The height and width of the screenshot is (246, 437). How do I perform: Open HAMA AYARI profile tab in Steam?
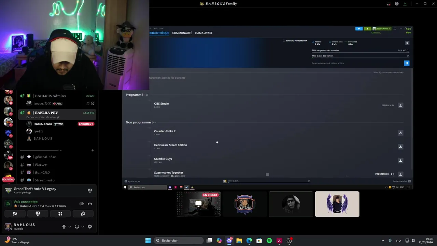pyautogui.click(x=203, y=33)
